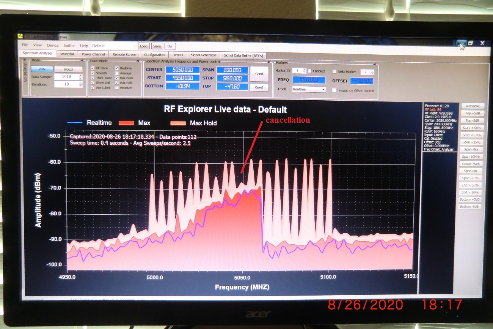Disable the Max Hold checkbox
The image size is (493, 329).
pos(117,83)
